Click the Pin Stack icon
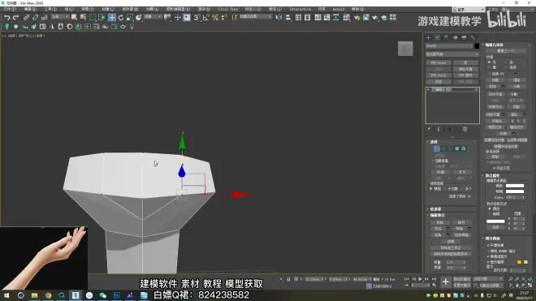The image size is (536, 301). (x=429, y=129)
